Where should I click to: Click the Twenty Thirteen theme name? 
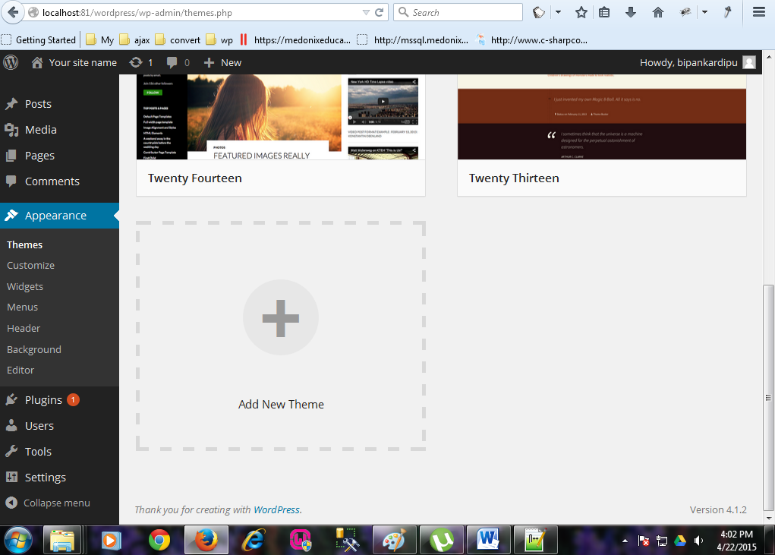click(x=514, y=178)
